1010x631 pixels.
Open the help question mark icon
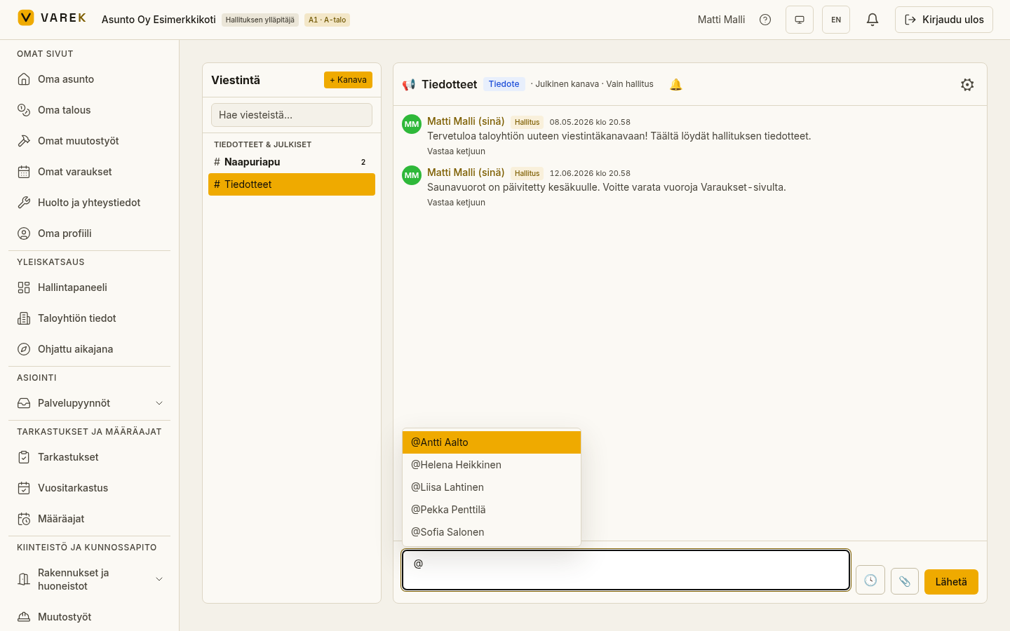pyautogui.click(x=765, y=20)
